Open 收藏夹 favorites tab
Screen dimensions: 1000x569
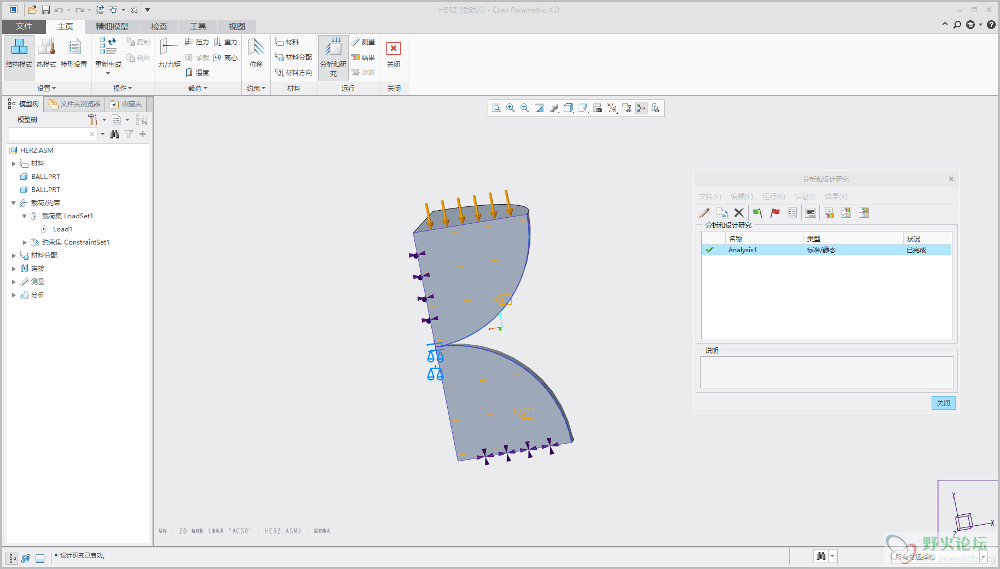(x=126, y=104)
